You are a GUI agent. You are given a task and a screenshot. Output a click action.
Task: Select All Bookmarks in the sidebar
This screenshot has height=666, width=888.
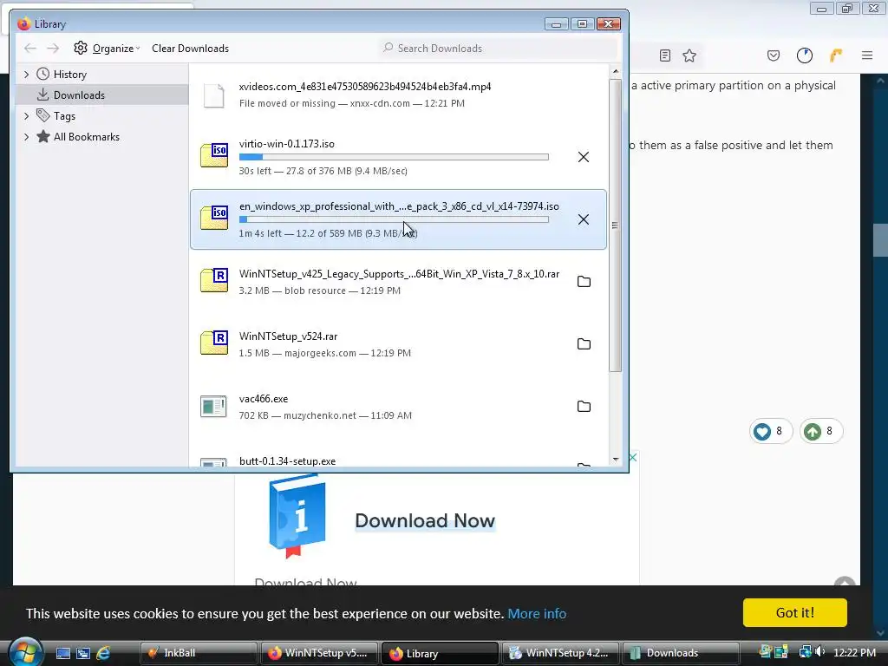click(x=86, y=136)
